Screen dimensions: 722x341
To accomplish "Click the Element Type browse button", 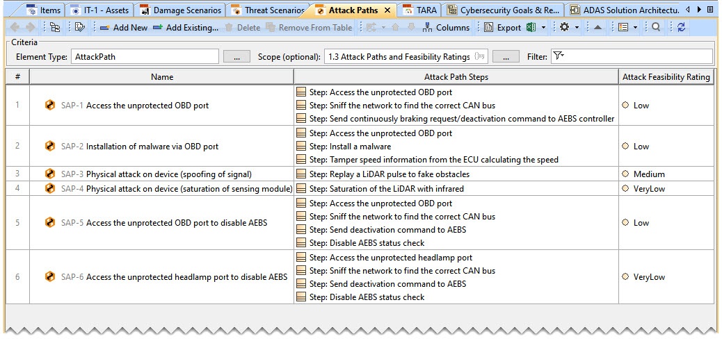I will tap(236, 57).
